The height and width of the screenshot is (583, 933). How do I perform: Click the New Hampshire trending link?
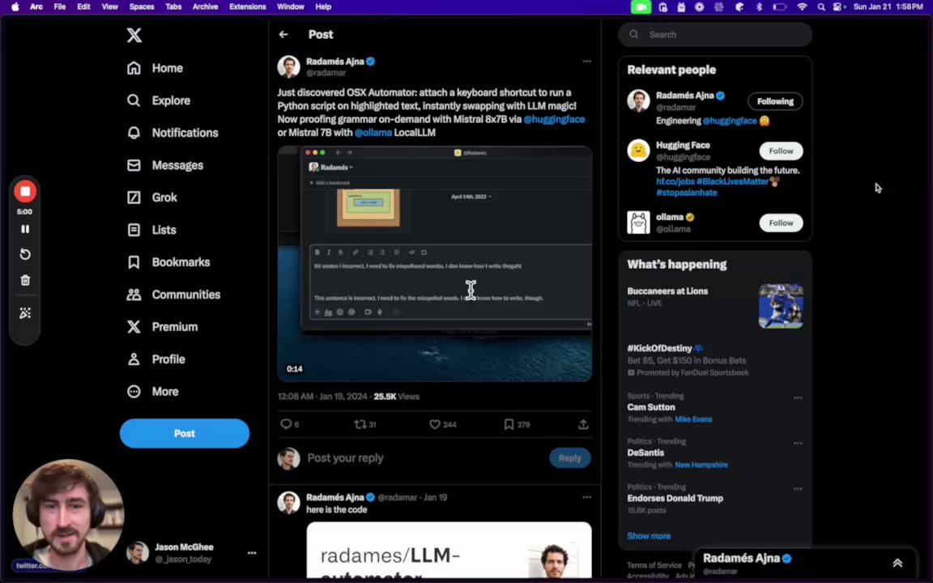coord(701,466)
